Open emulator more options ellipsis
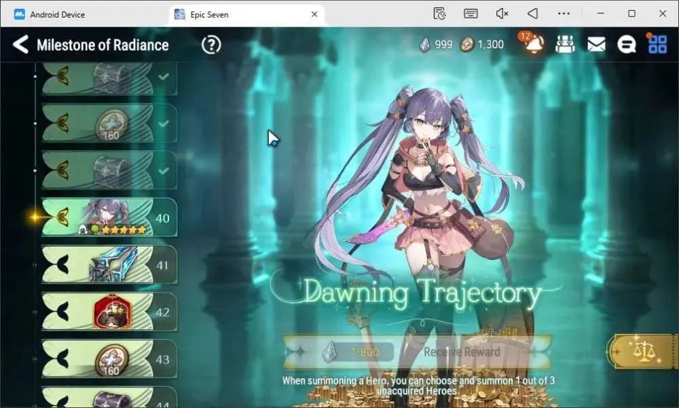This screenshot has width=679, height=408. [564, 14]
